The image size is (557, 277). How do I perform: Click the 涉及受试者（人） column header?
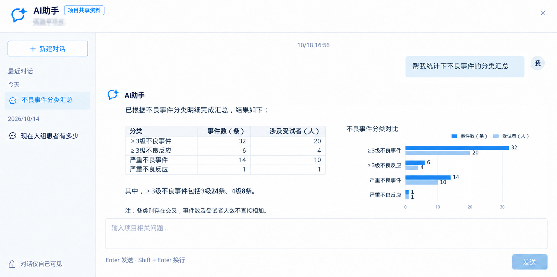tap(288, 131)
